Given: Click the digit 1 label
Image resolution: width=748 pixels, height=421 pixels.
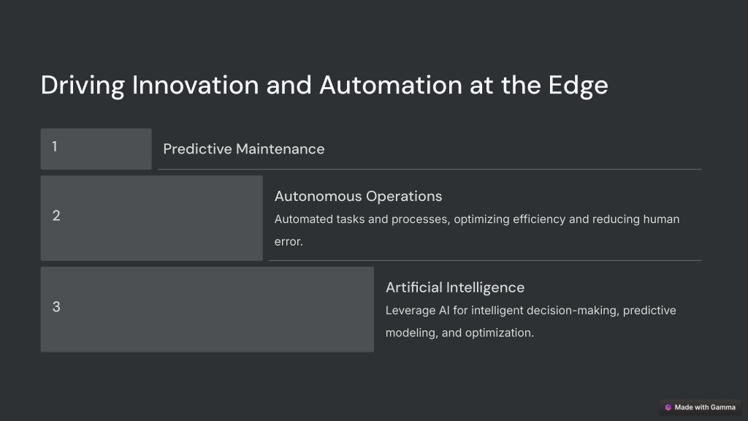Looking at the screenshot, I should point(55,146).
